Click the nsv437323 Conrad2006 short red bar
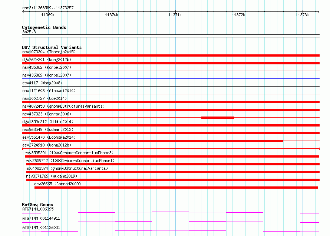 coord(217,118)
